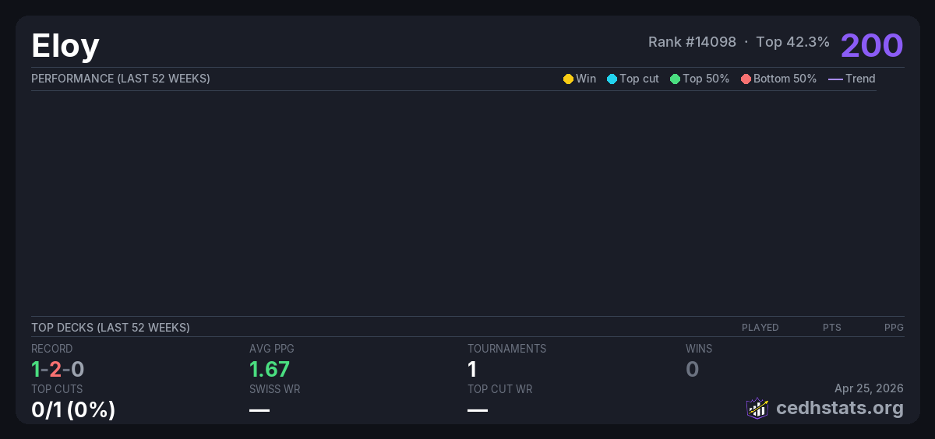Select the Performance (Last 52 Weeks) heading

click(x=121, y=79)
